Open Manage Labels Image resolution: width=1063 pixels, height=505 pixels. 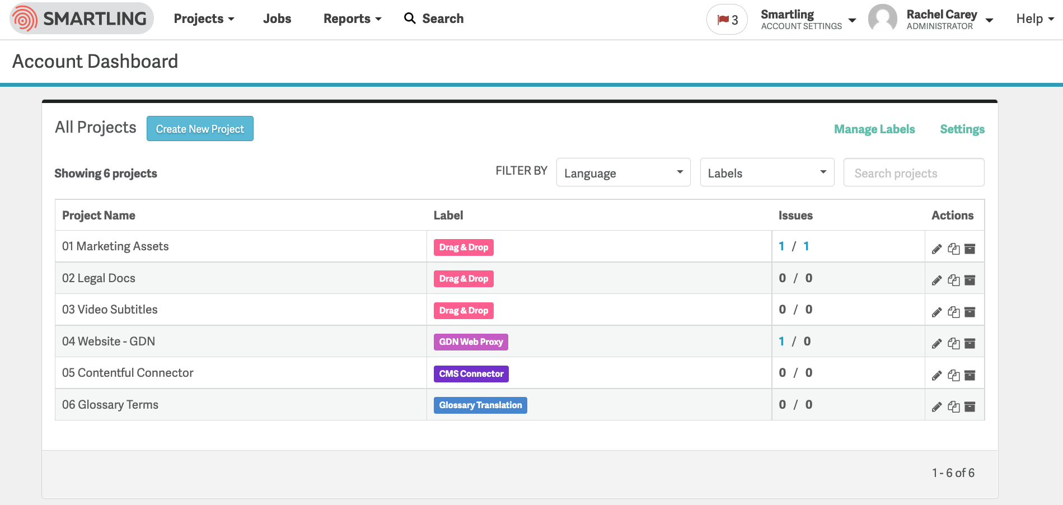[x=874, y=129]
